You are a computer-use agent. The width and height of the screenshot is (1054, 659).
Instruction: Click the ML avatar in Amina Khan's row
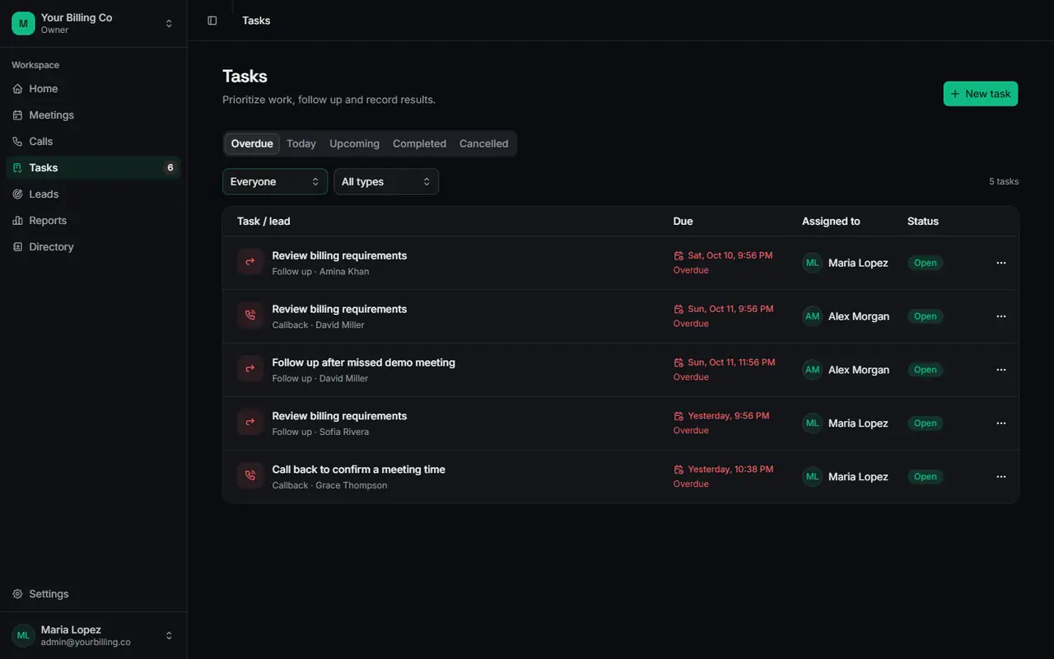coord(813,263)
